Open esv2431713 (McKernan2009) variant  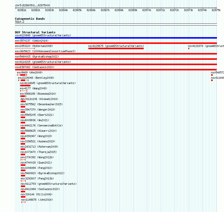coord(39,147)
